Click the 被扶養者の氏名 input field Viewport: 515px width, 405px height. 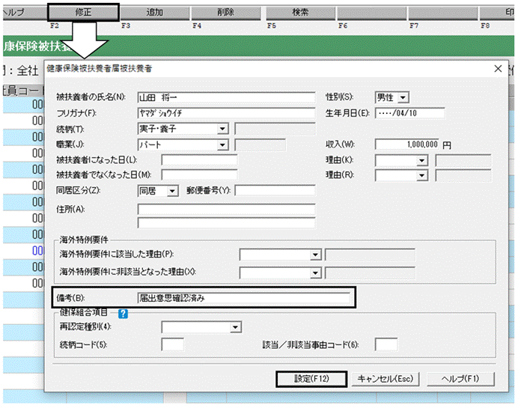pos(226,97)
